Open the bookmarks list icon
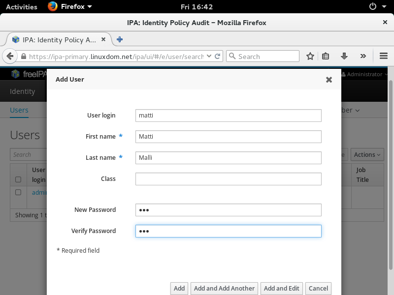Screen dimensions: 394x295 coord(326,56)
